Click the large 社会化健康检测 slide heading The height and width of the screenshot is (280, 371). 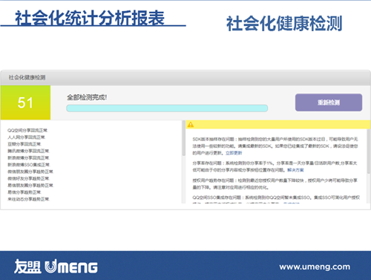[x=284, y=24]
